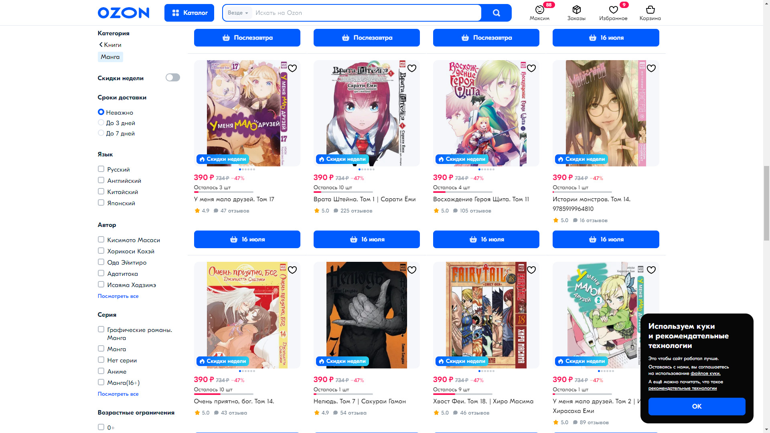Click the search magnifier icon

tap(496, 13)
